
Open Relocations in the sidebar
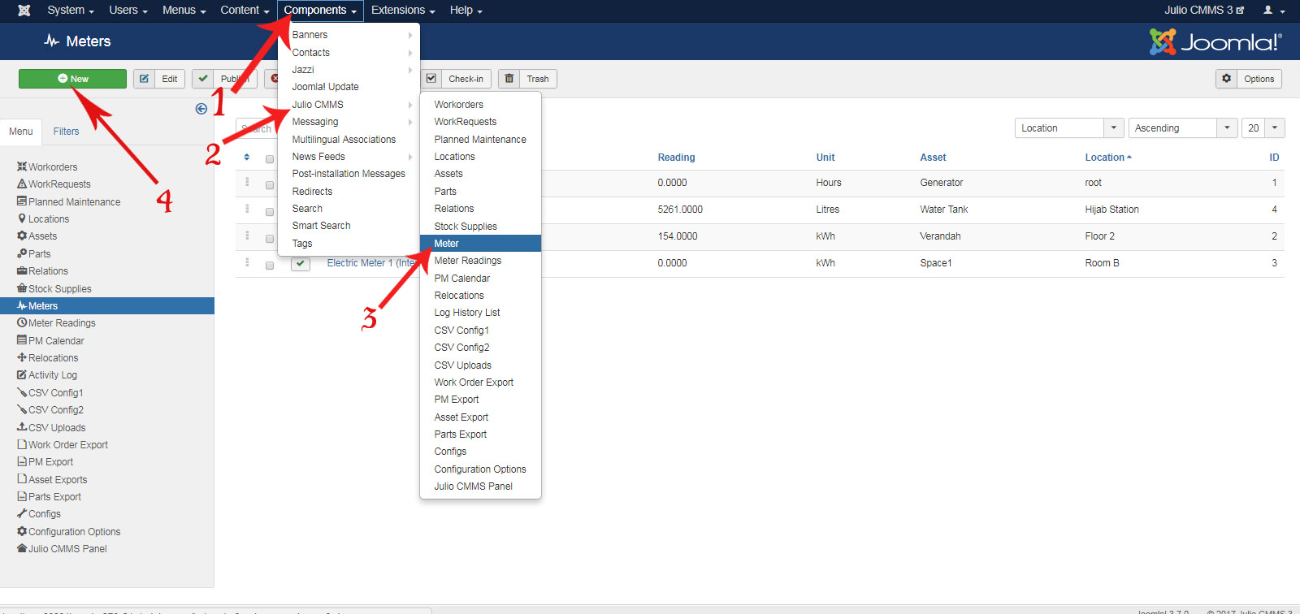[x=47, y=358]
